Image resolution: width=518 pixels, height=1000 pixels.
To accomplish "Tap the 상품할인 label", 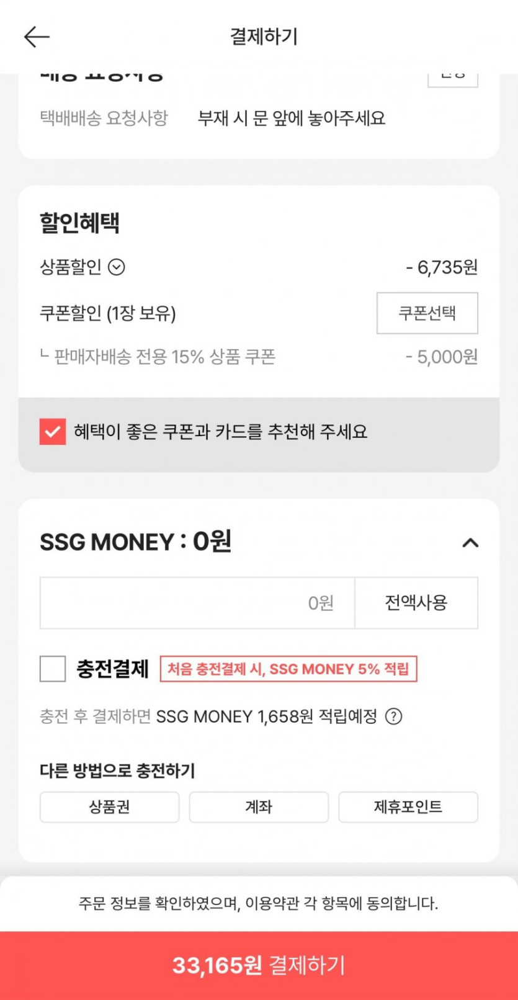I will [71, 267].
